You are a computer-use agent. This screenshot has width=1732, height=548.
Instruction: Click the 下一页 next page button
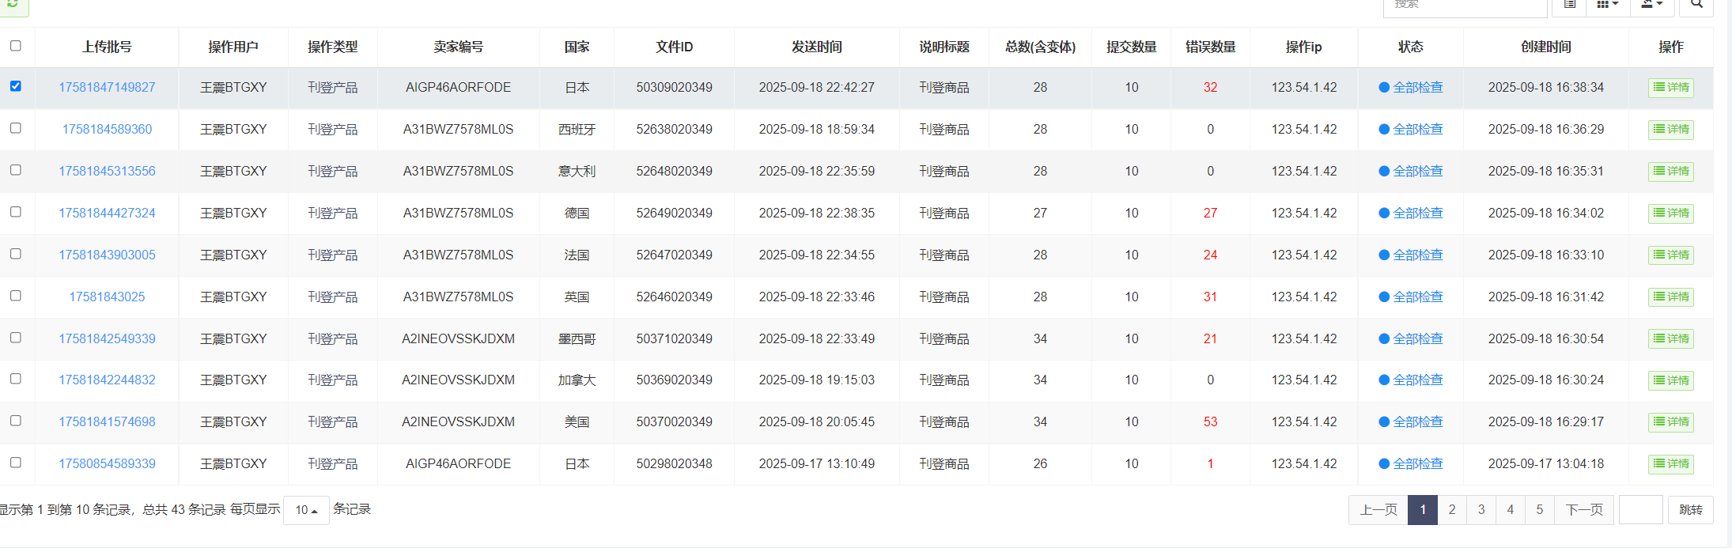click(1584, 510)
